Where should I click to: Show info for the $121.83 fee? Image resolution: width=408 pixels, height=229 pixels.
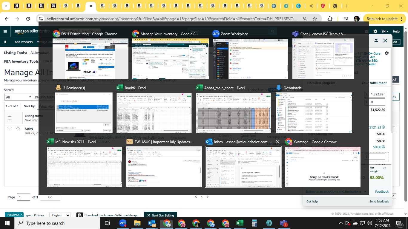pyautogui.click(x=384, y=127)
